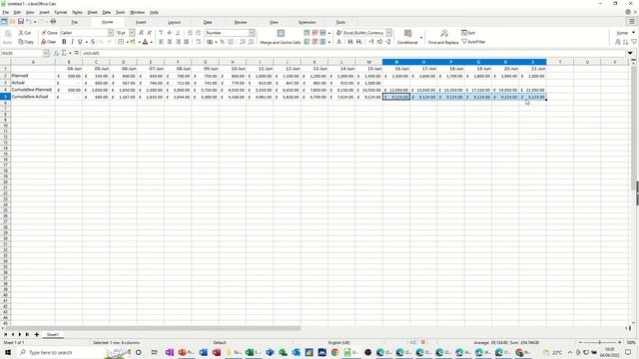Image resolution: width=639 pixels, height=359 pixels.
Task: Click the Windows Start button
Action: point(7,352)
